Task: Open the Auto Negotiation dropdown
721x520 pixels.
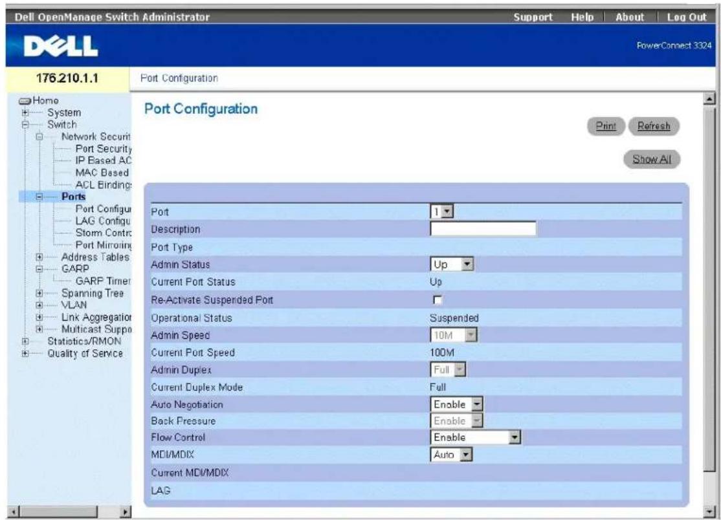Action: tap(456, 404)
